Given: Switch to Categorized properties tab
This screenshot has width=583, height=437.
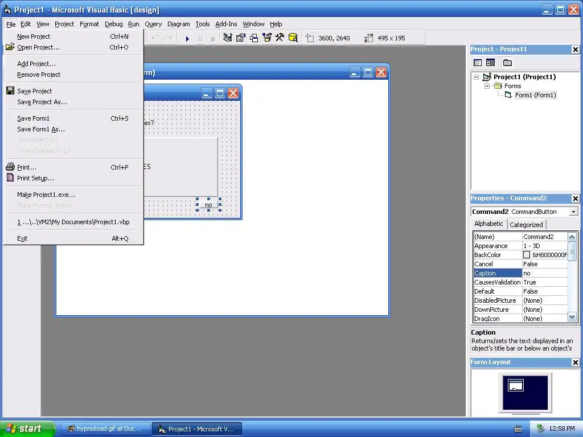Looking at the screenshot, I should coord(526,224).
